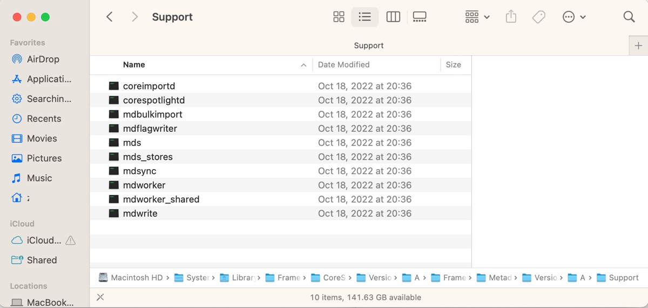Click the Library folder in path bar

click(238, 278)
